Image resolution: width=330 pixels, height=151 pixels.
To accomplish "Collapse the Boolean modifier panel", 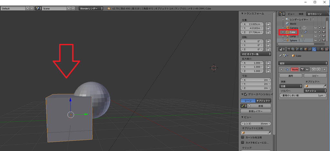I will point(281,69).
